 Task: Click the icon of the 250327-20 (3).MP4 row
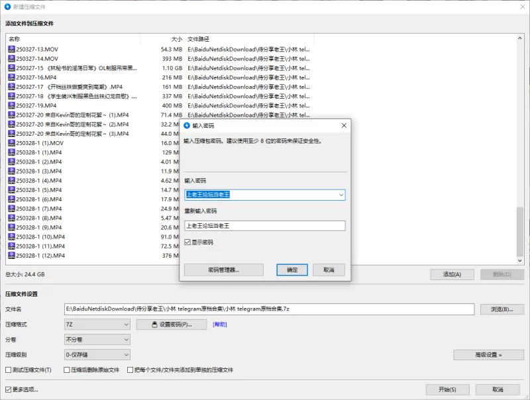pyautogui.click(x=11, y=134)
